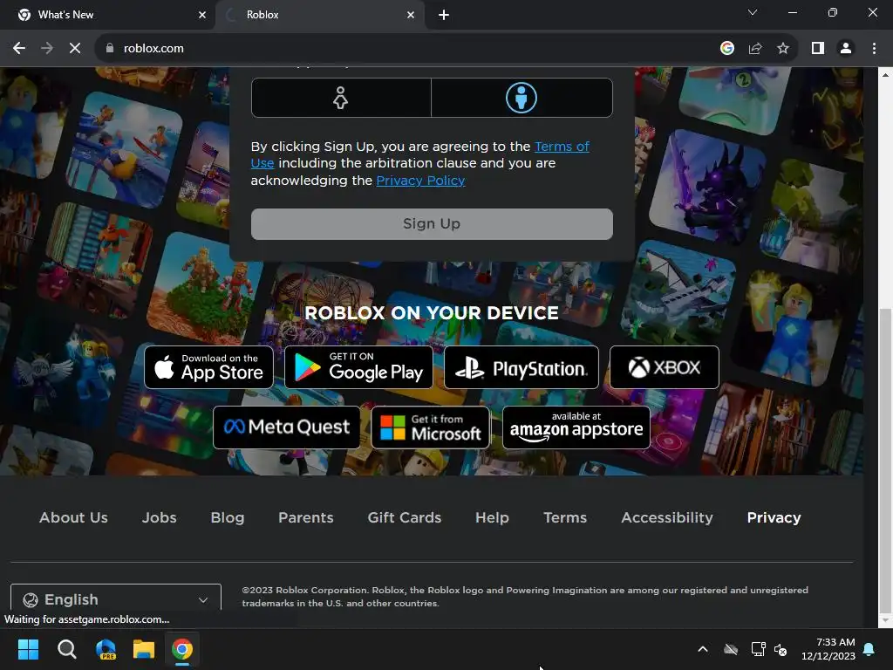This screenshot has width=893, height=670.
Task: Open Chrome three-dot menu
Action: pyautogui.click(x=874, y=49)
